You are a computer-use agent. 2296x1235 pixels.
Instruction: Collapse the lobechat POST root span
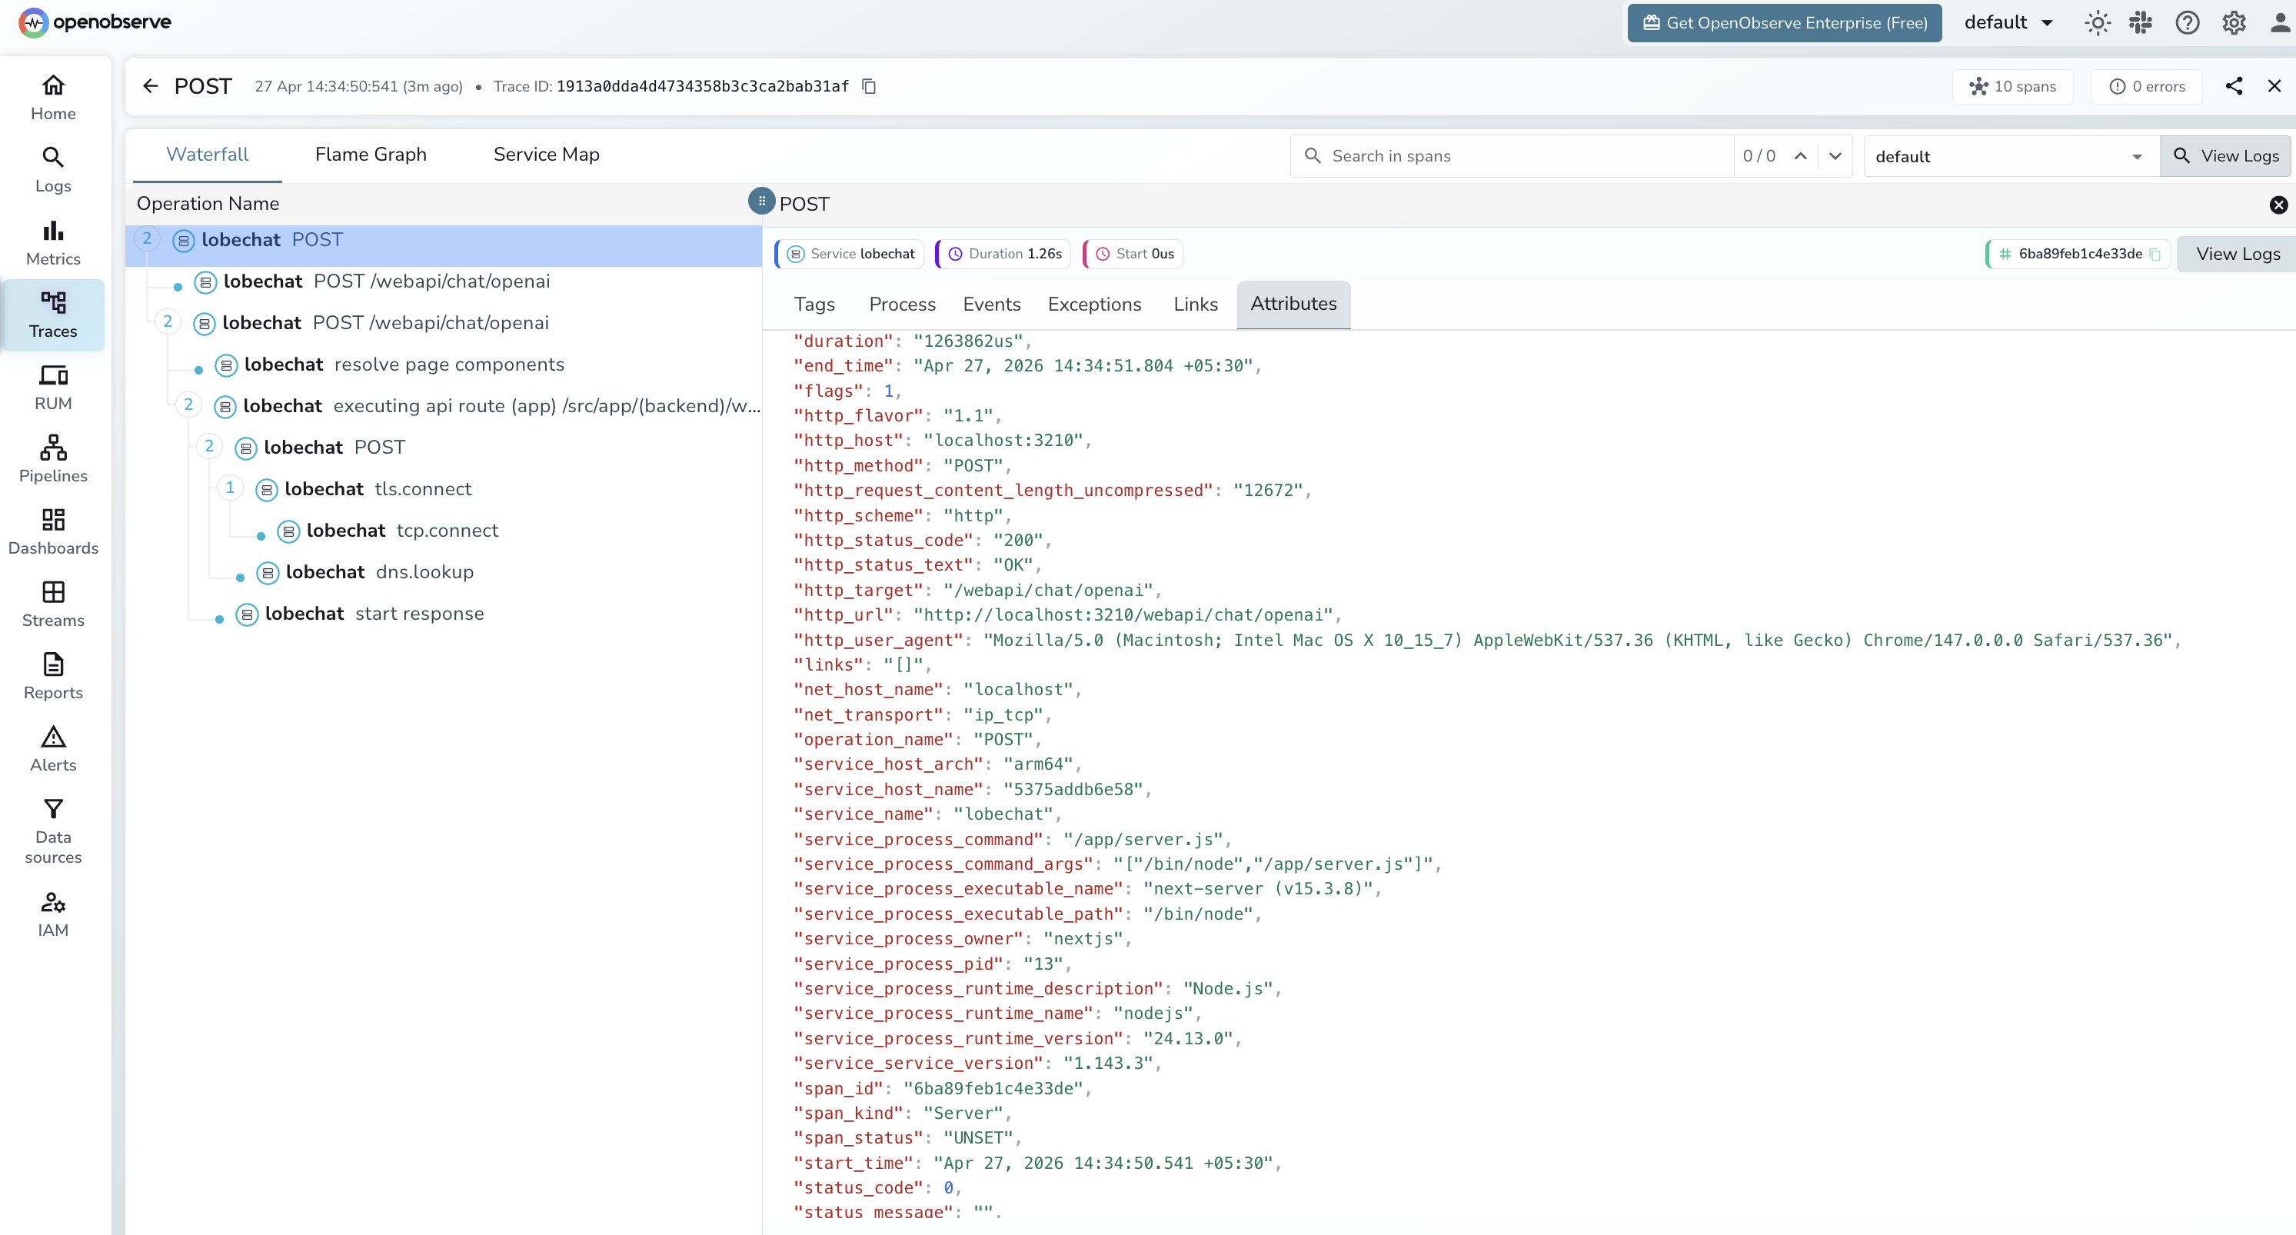point(146,239)
